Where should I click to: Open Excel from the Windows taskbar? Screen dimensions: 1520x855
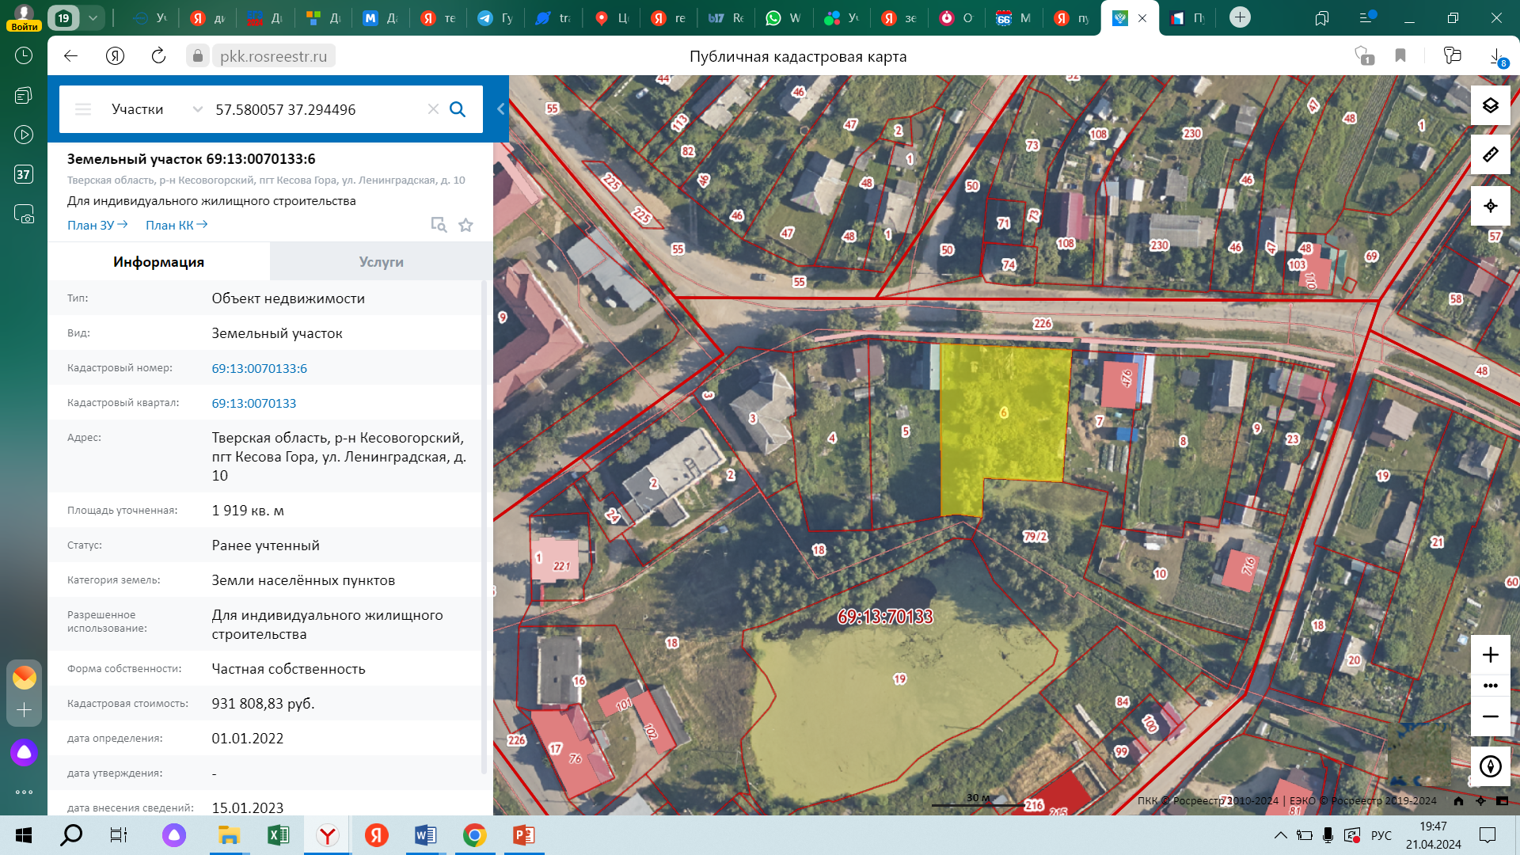pos(278,835)
